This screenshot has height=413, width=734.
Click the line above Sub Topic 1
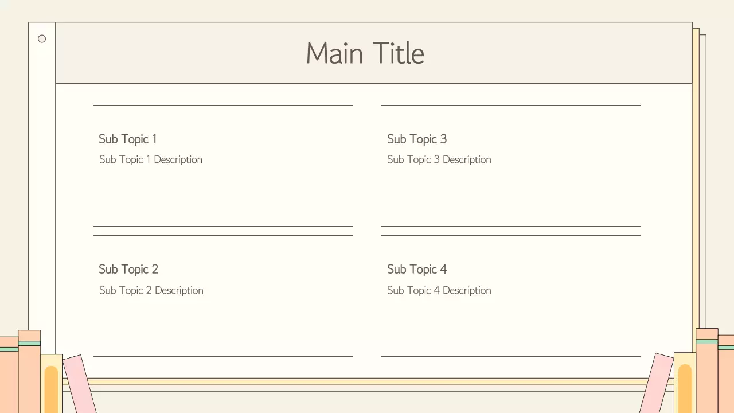coord(222,105)
